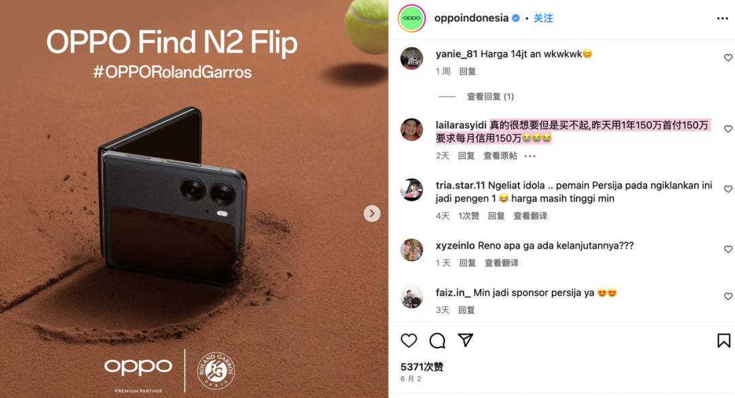Open xyzeinlo username profile
This screenshot has height=398, width=735.
[455, 246]
